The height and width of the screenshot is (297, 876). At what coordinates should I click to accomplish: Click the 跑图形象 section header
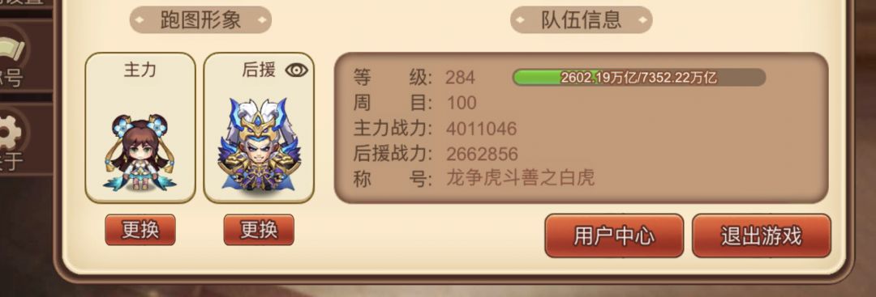point(200,20)
